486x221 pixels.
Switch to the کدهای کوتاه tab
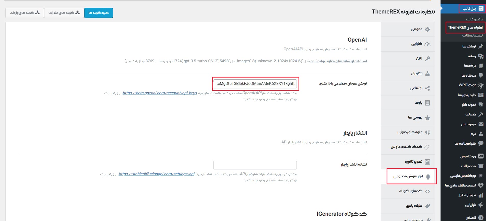[x=411, y=191]
